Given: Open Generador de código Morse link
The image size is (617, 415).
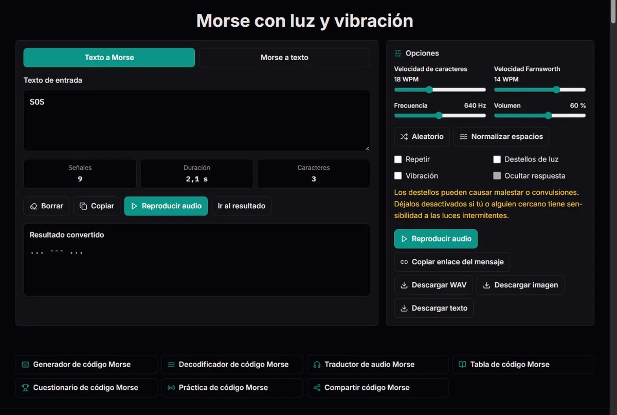Looking at the screenshot, I should click(x=86, y=364).
